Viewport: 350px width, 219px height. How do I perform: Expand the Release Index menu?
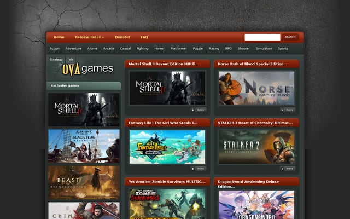coord(90,37)
